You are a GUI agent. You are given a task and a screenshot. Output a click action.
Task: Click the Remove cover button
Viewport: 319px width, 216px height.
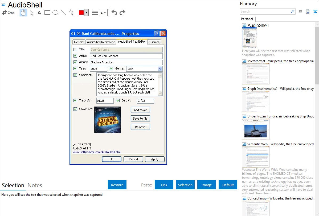point(140,127)
